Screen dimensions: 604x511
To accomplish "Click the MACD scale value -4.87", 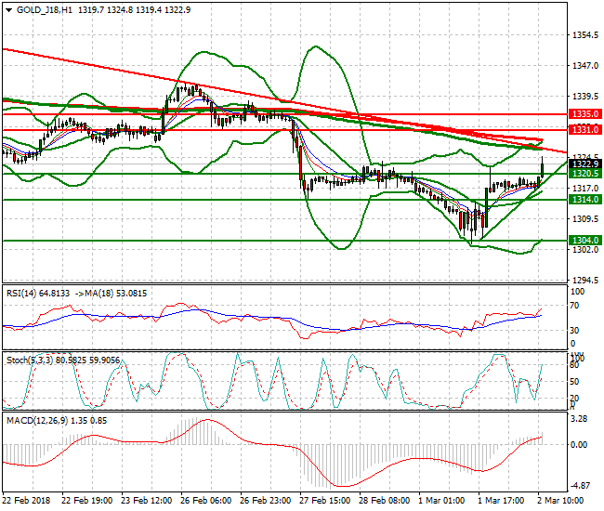I will (580, 485).
